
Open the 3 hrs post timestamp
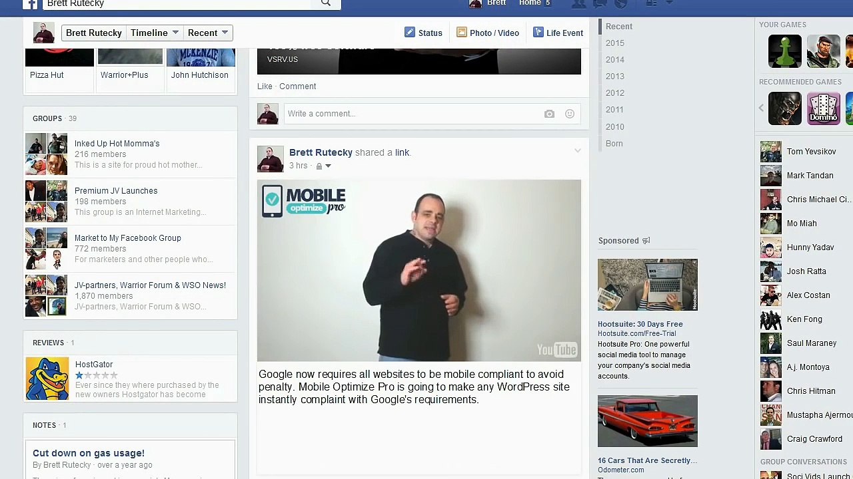299,166
